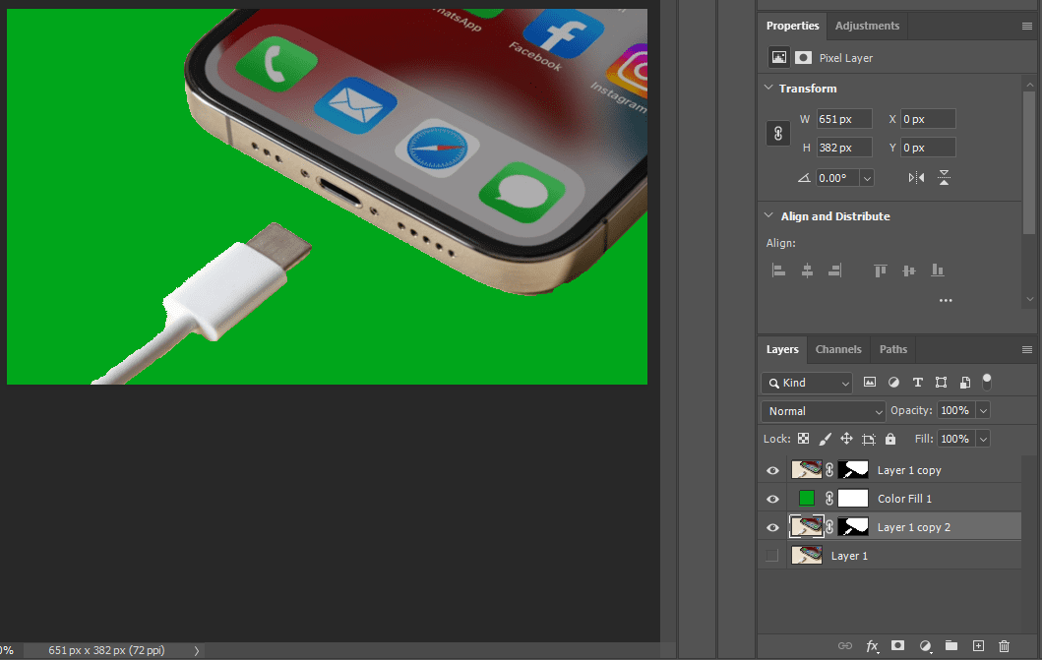Select the green Color Fill 1 swatch

tap(806, 499)
